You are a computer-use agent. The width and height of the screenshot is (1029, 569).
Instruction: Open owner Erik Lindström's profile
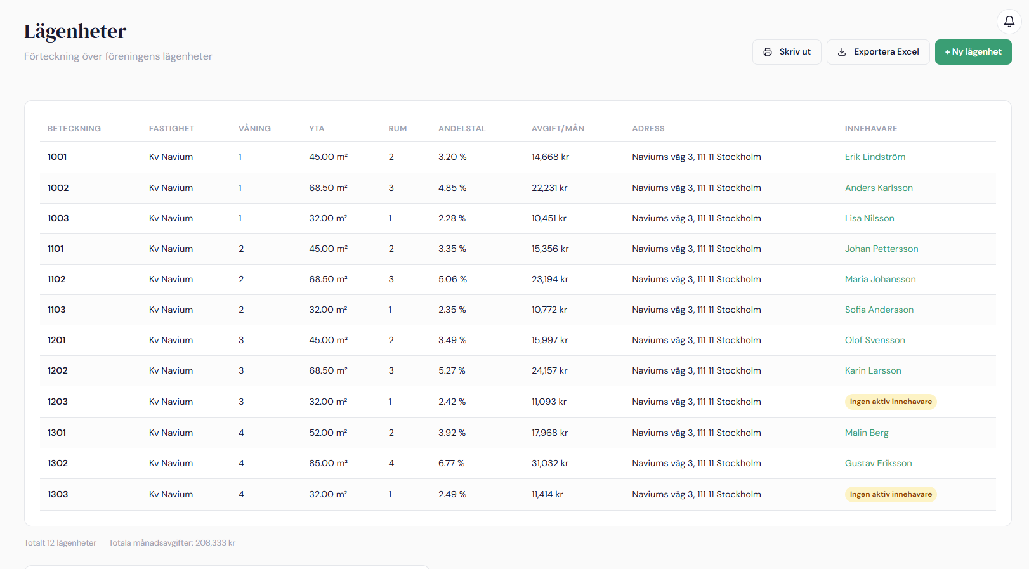click(x=874, y=157)
